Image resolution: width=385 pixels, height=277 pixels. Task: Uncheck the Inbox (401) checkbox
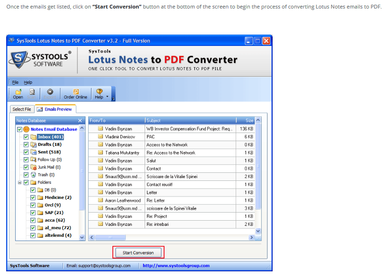26,137
